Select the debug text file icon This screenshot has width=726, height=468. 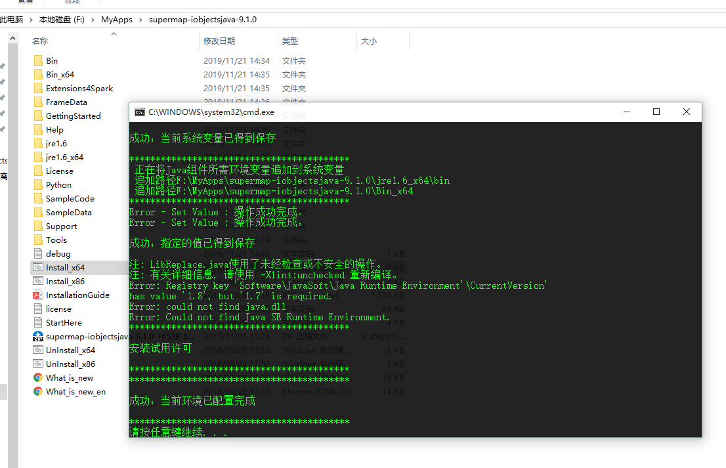(38, 253)
